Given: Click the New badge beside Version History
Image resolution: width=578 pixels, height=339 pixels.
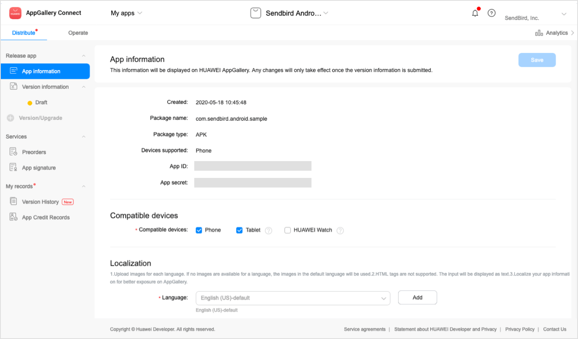Looking at the screenshot, I should point(68,202).
